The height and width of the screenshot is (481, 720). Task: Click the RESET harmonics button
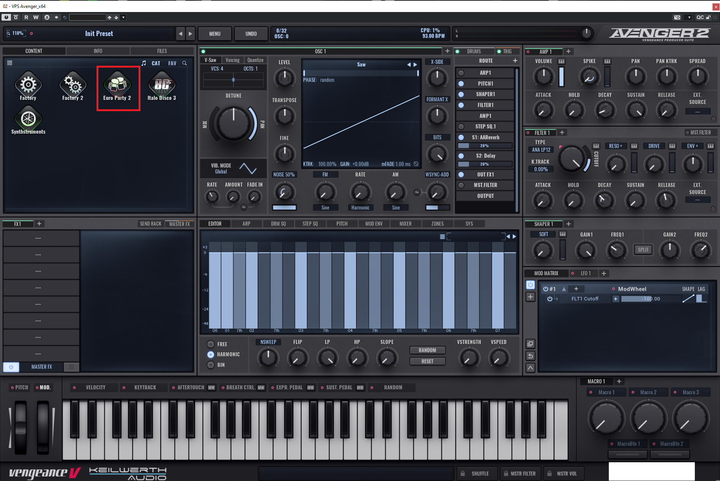[x=427, y=361]
